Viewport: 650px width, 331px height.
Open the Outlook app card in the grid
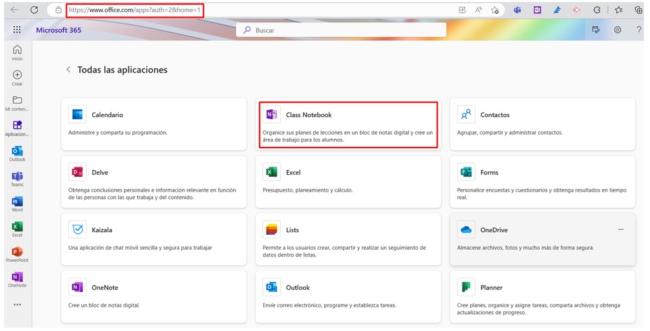coord(348,297)
